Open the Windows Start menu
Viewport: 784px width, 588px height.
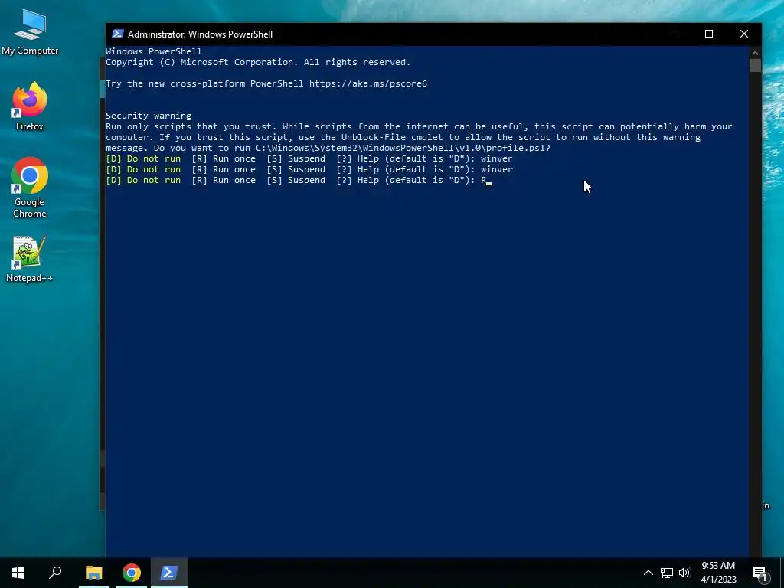18,573
